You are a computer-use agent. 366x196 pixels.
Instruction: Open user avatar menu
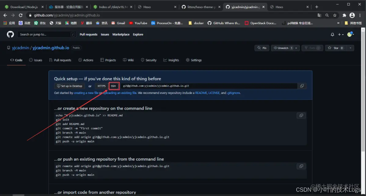pos(350,34)
